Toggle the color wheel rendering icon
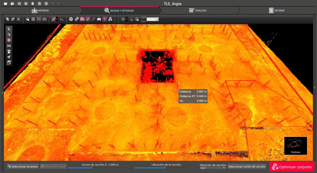The image size is (317, 173). [88, 19]
